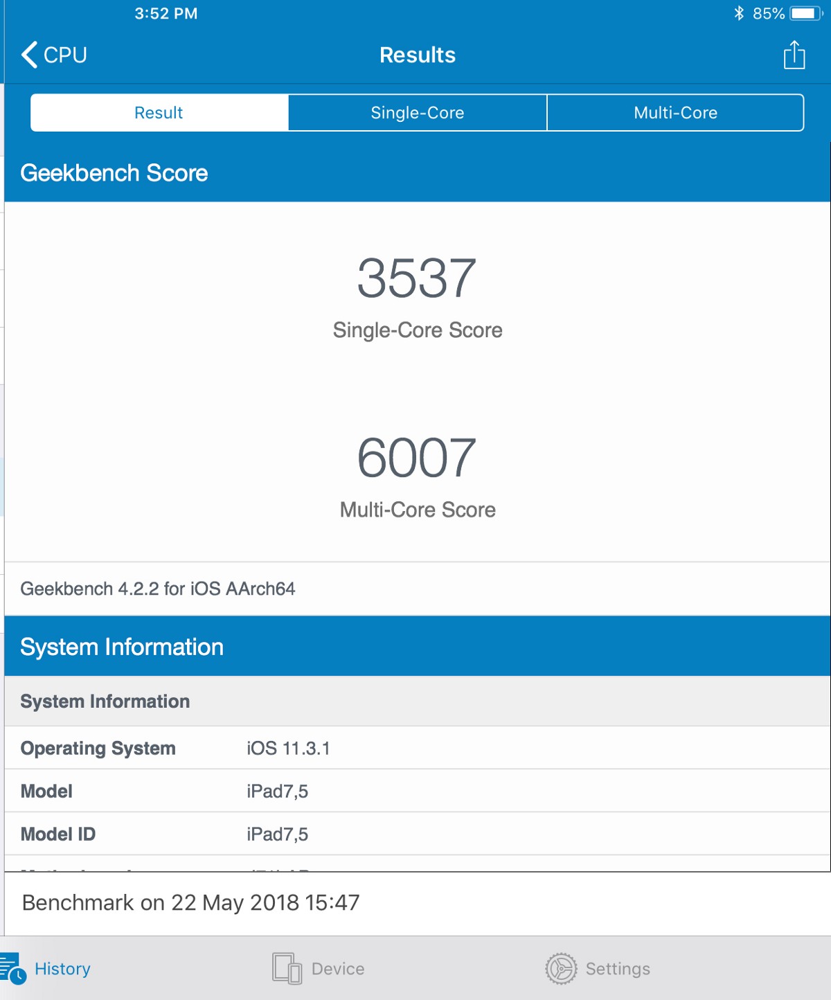Go back to the CPU screen

(54, 55)
